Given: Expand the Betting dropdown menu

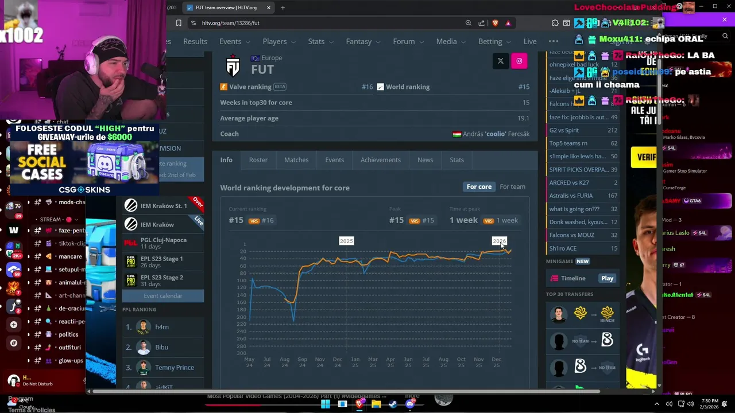Looking at the screenshot, I should click(x=494, y=41).
